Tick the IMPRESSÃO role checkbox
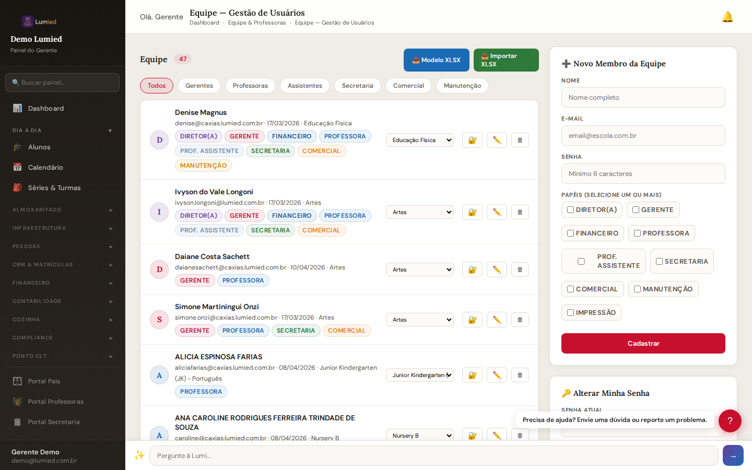Image resolution: width=752 pixels, height=470 pixels. (x=571, y=313)
